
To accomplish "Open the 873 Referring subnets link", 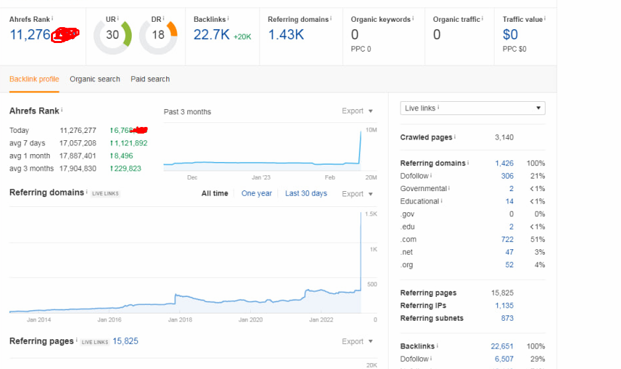I will [507, 318].
